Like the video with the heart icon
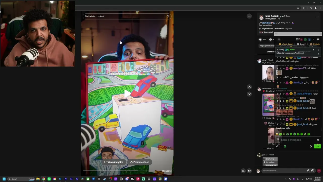The height and width of the screenshot is (182, 323). point(260,39)
